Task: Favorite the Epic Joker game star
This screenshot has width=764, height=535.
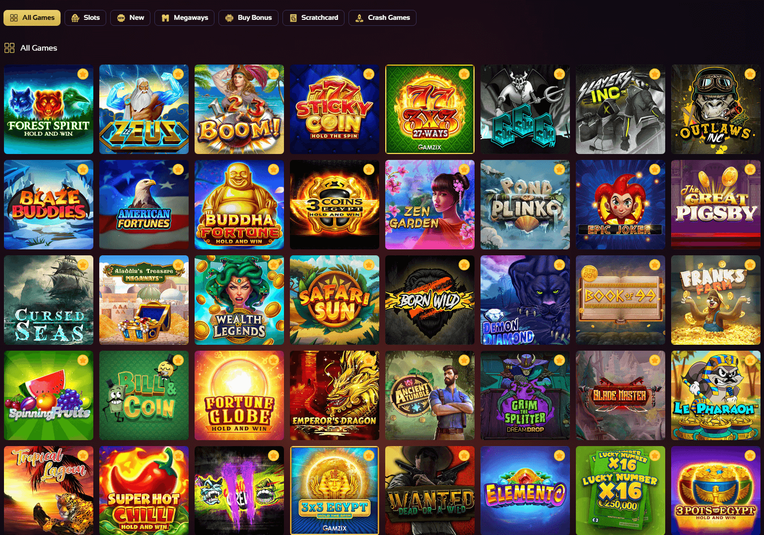Action: click(655, 169)
